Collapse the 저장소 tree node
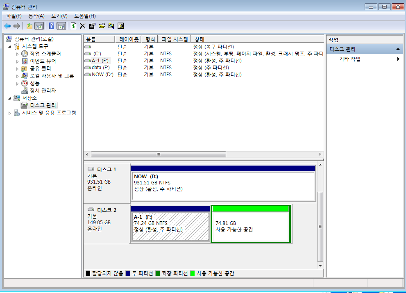This screenshot has height=293, width=406. click(10, 98)
